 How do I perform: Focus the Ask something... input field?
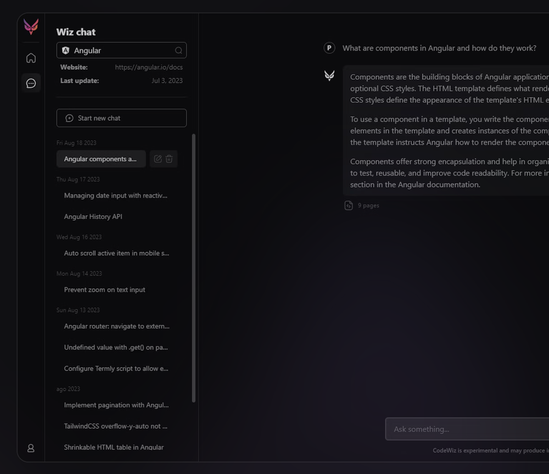point(467,429)
